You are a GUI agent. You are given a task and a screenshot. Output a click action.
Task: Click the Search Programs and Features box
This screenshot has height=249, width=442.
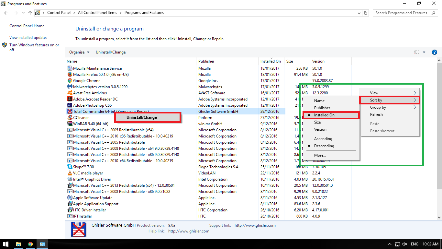coord(405,13)
